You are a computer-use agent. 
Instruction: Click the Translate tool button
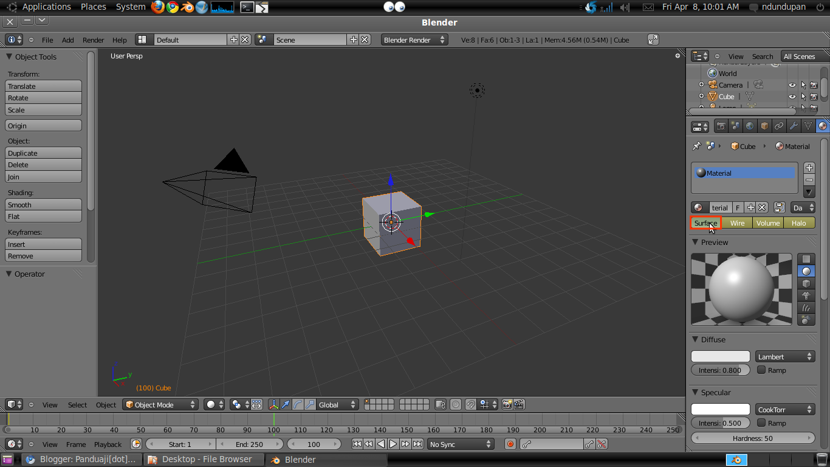point(43,86)
